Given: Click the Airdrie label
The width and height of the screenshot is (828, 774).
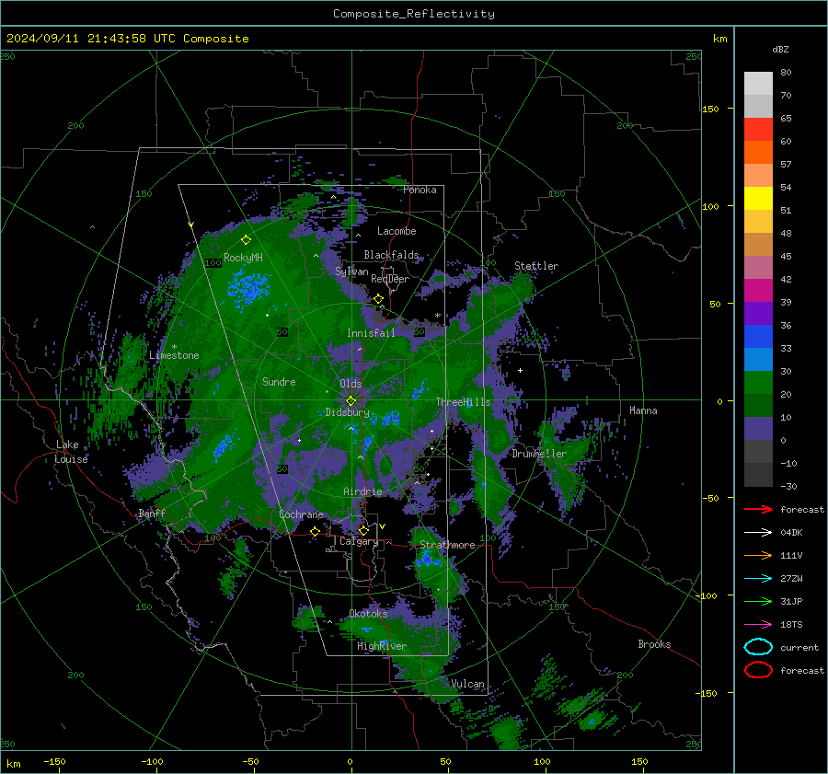Looking at the screenshot, I should tap(362, 491).
